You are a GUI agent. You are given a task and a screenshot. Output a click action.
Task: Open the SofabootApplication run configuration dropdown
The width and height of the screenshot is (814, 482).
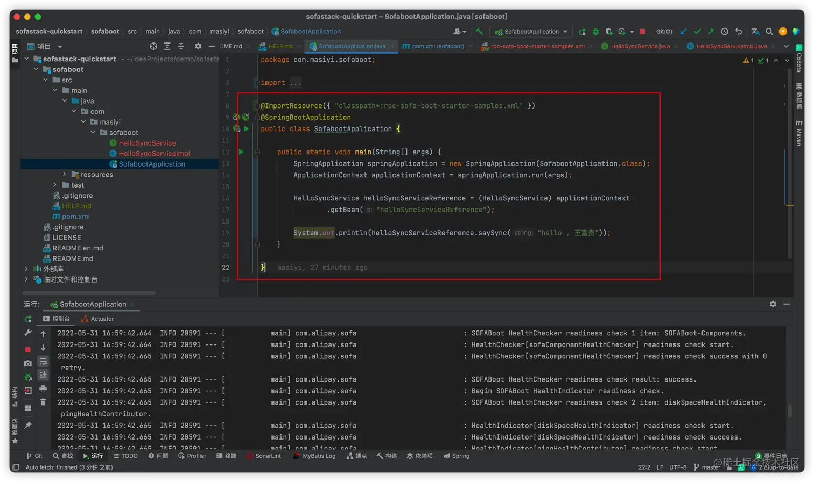531,32
